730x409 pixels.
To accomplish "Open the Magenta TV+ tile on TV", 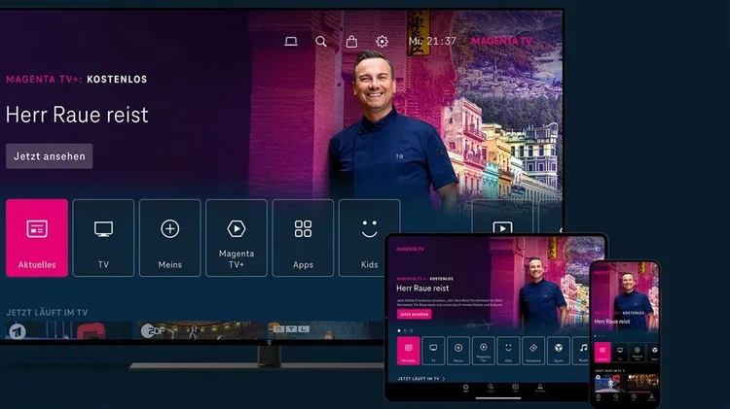I will [x=236, y=238].
